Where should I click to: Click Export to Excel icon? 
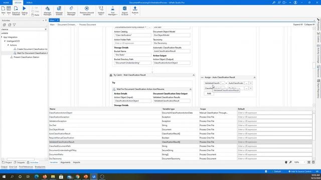[124, 8]
